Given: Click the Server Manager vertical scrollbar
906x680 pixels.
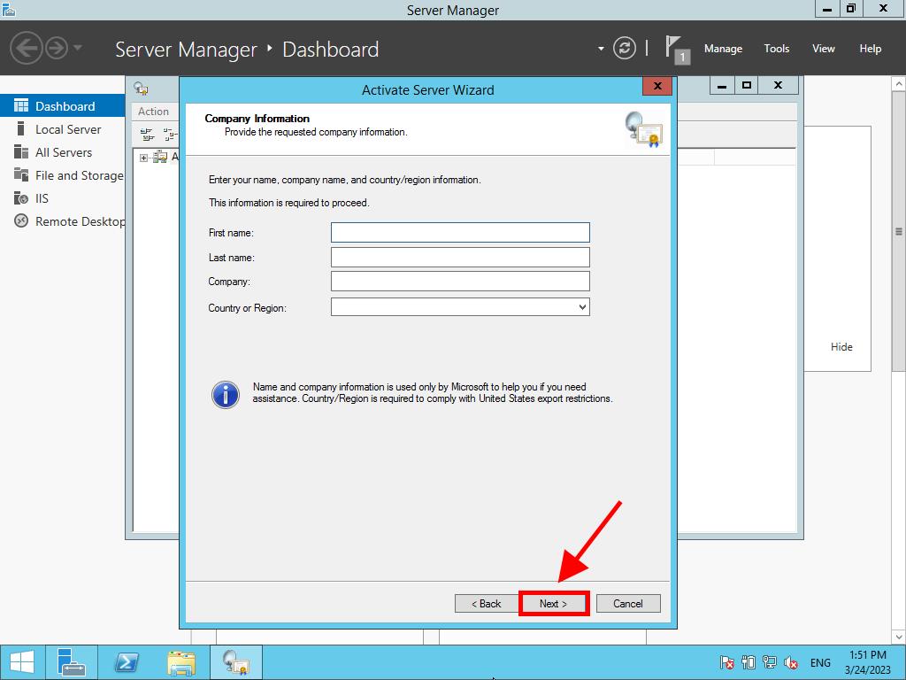Looking at the screenshot, I should tap(899, 231).
